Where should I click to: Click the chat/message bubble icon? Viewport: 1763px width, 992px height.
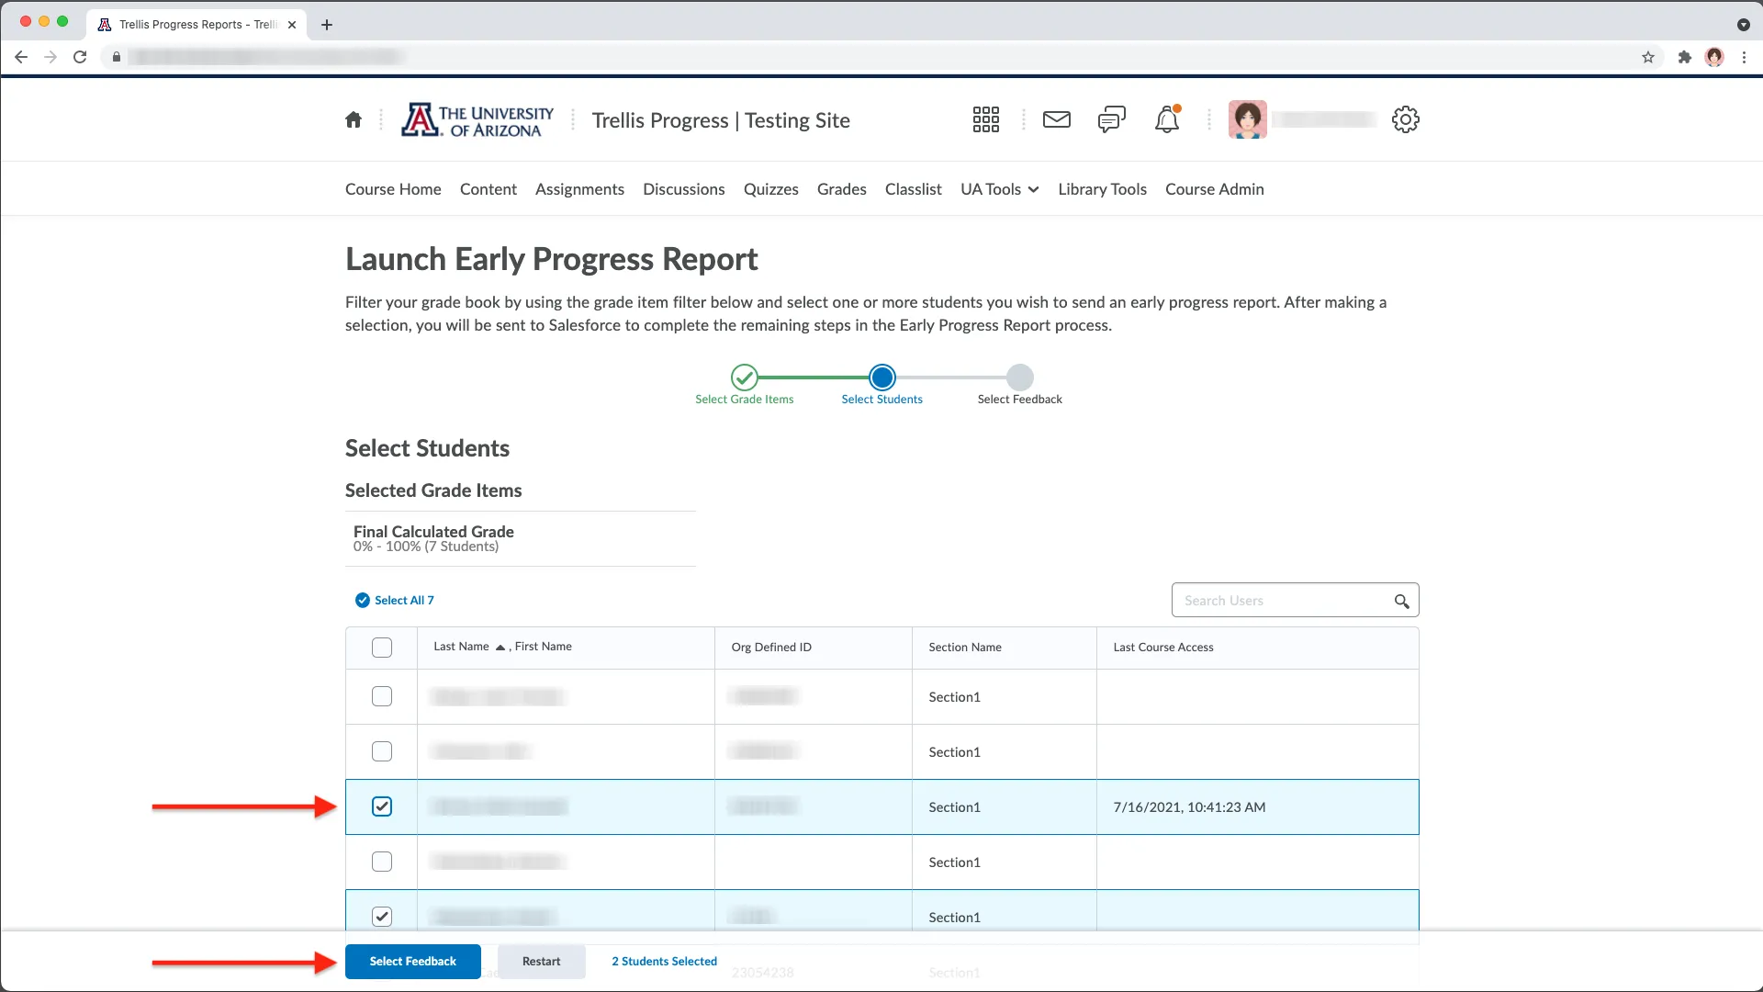pos(1112,118)
